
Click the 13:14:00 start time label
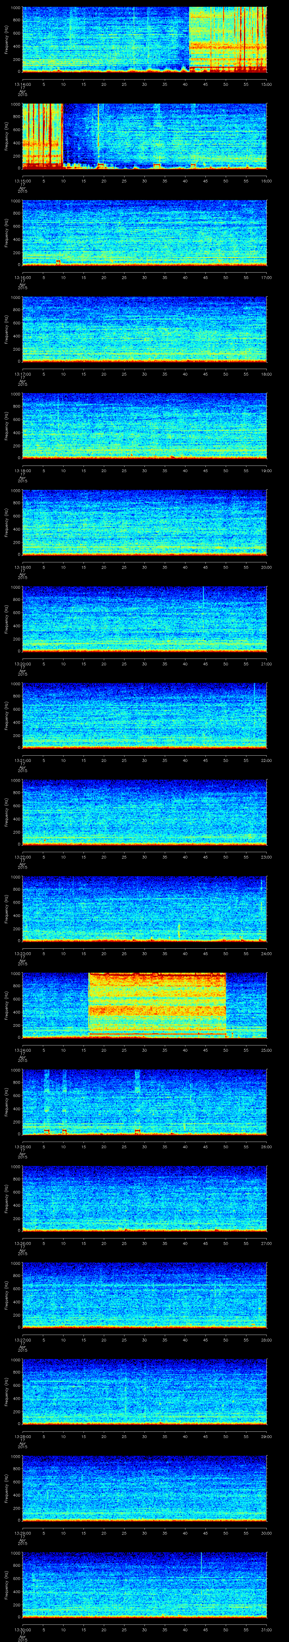tap(22, 84)
